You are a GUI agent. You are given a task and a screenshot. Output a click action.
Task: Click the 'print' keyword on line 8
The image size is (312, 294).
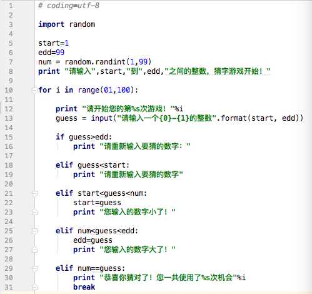tap(49, 71)
